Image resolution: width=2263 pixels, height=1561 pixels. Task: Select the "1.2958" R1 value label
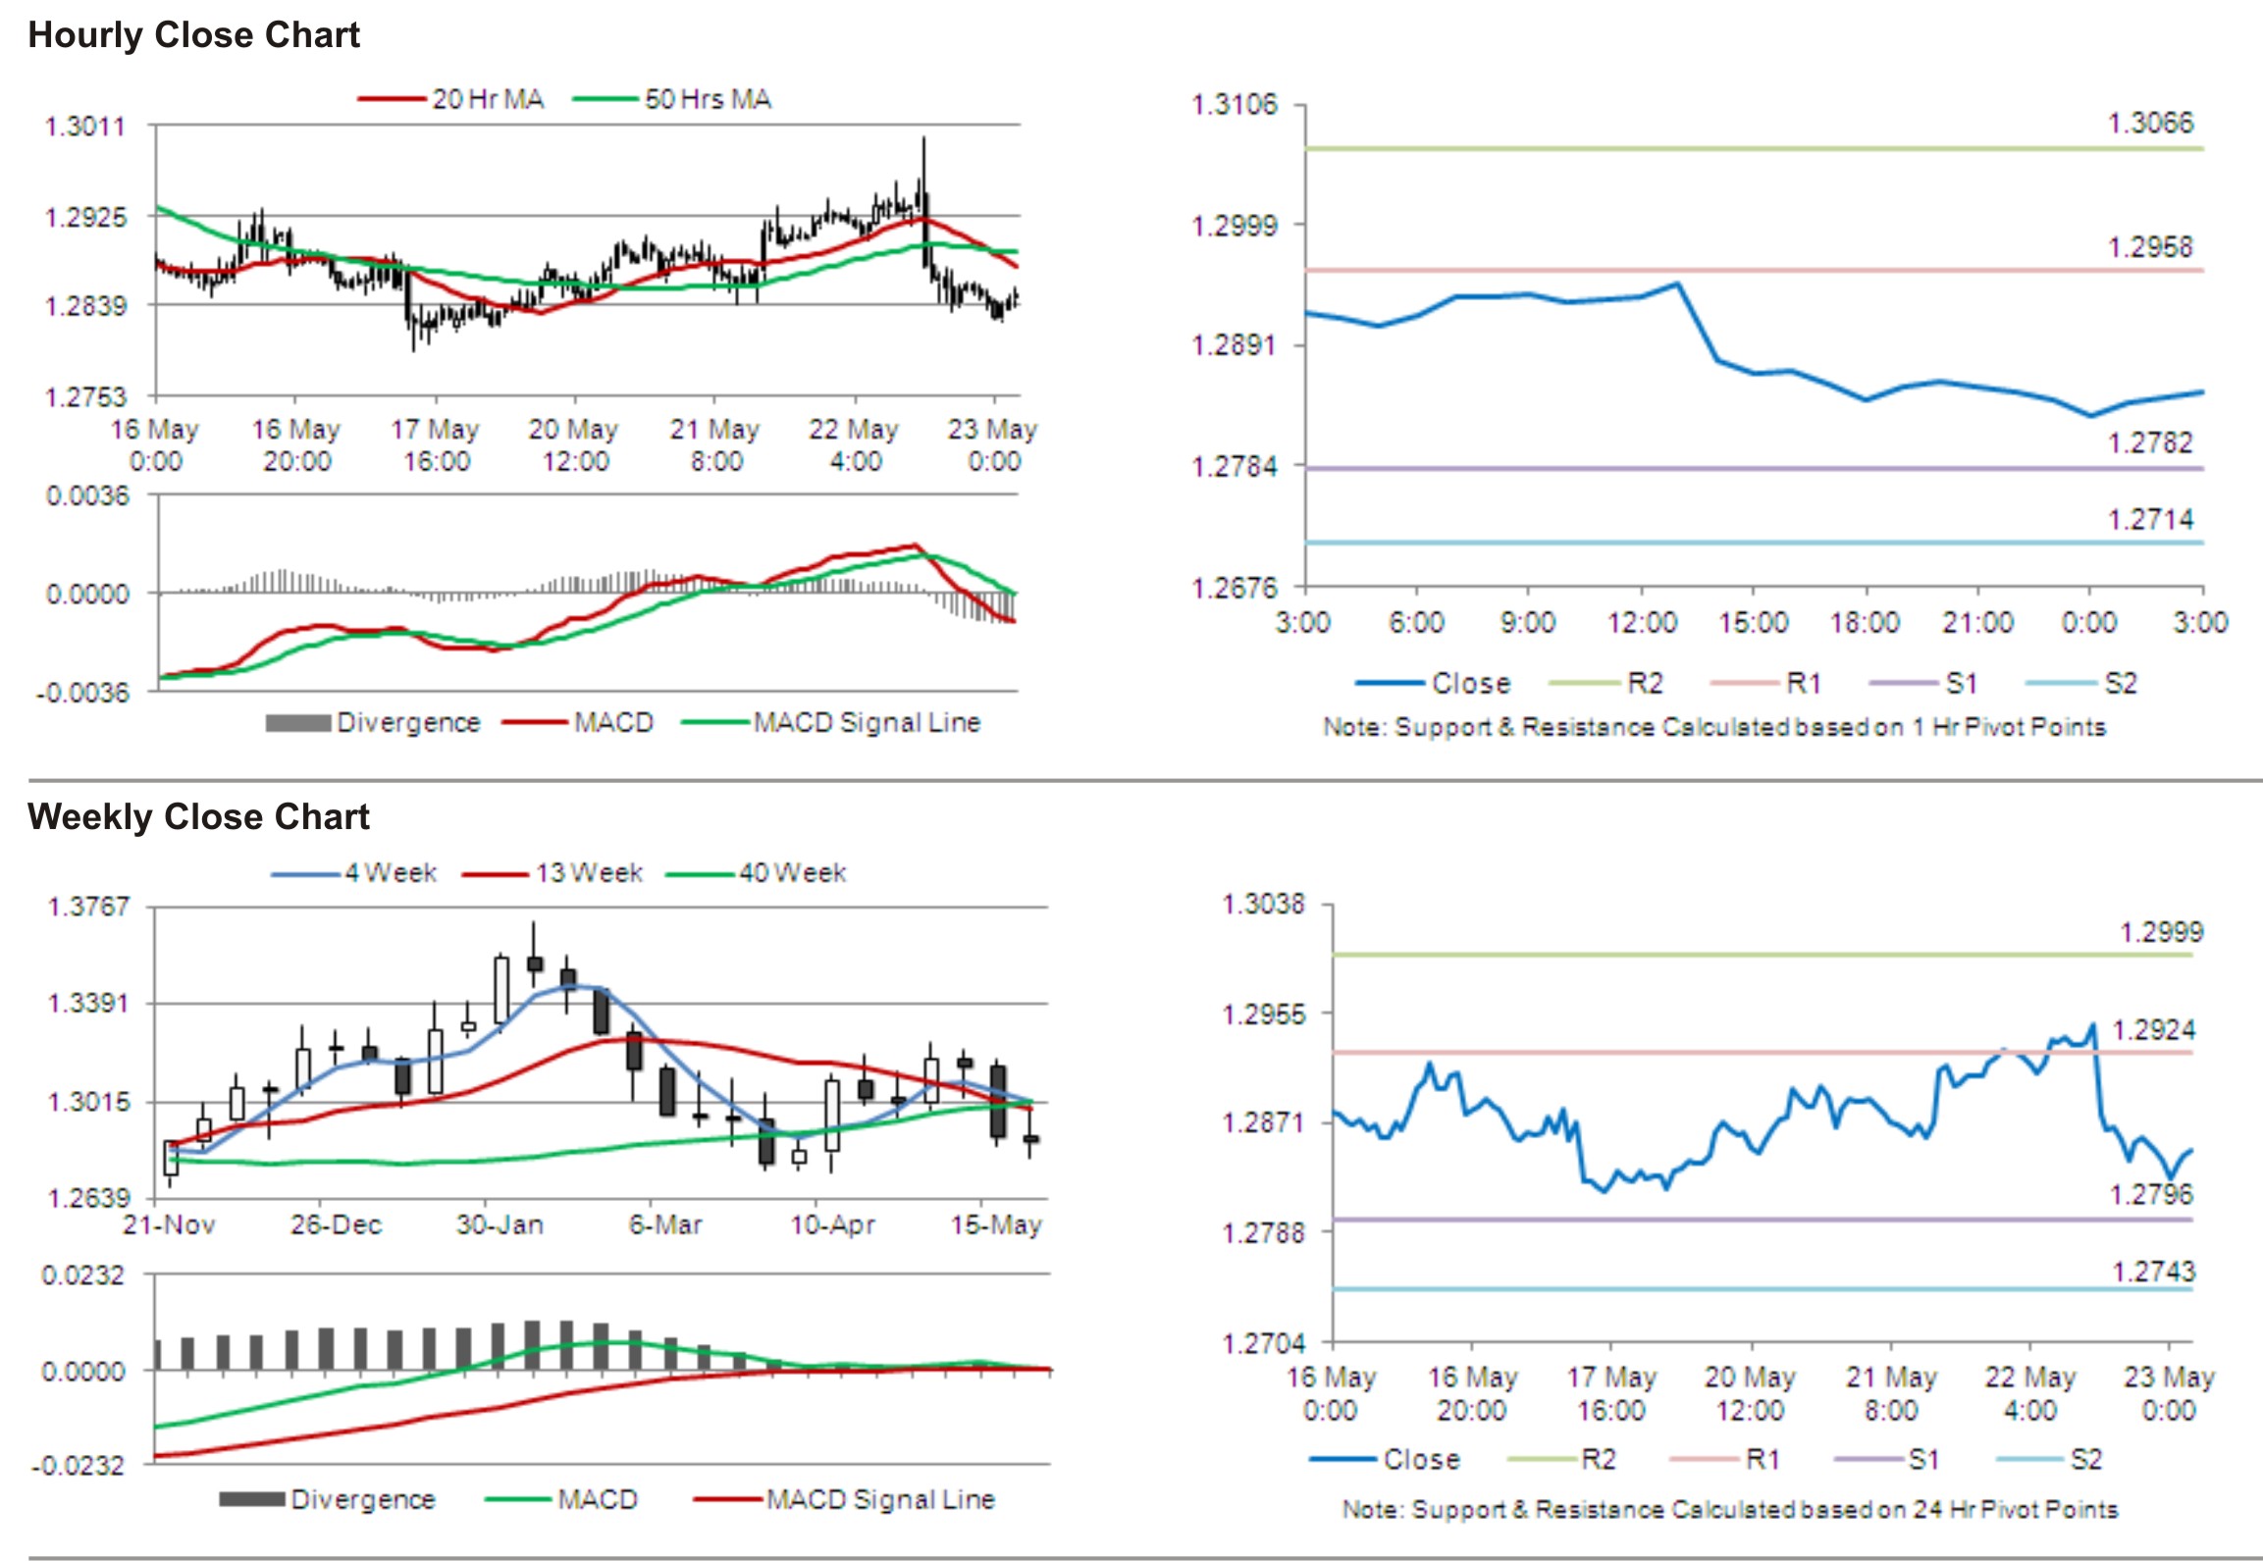click(x=2149, y=246)
